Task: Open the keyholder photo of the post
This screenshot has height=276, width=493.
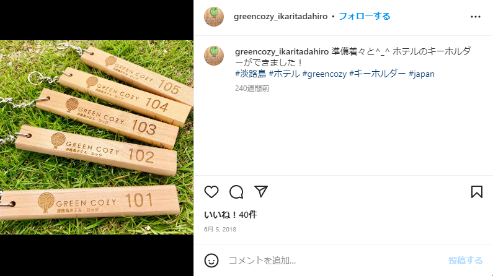Action: pos(97,137)
